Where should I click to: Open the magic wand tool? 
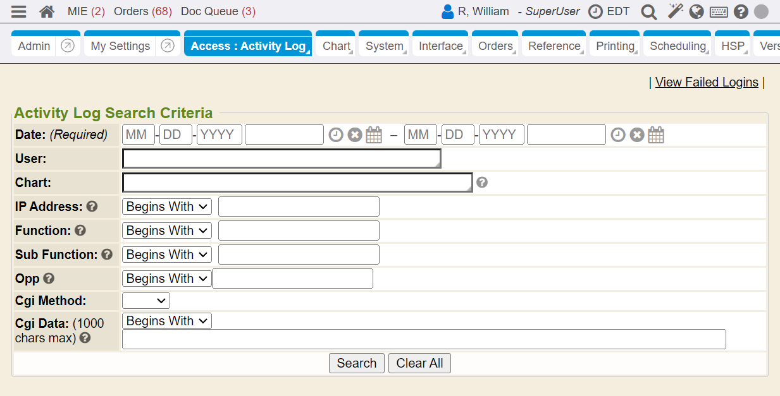pyautogui.click(x=675, y=11)
